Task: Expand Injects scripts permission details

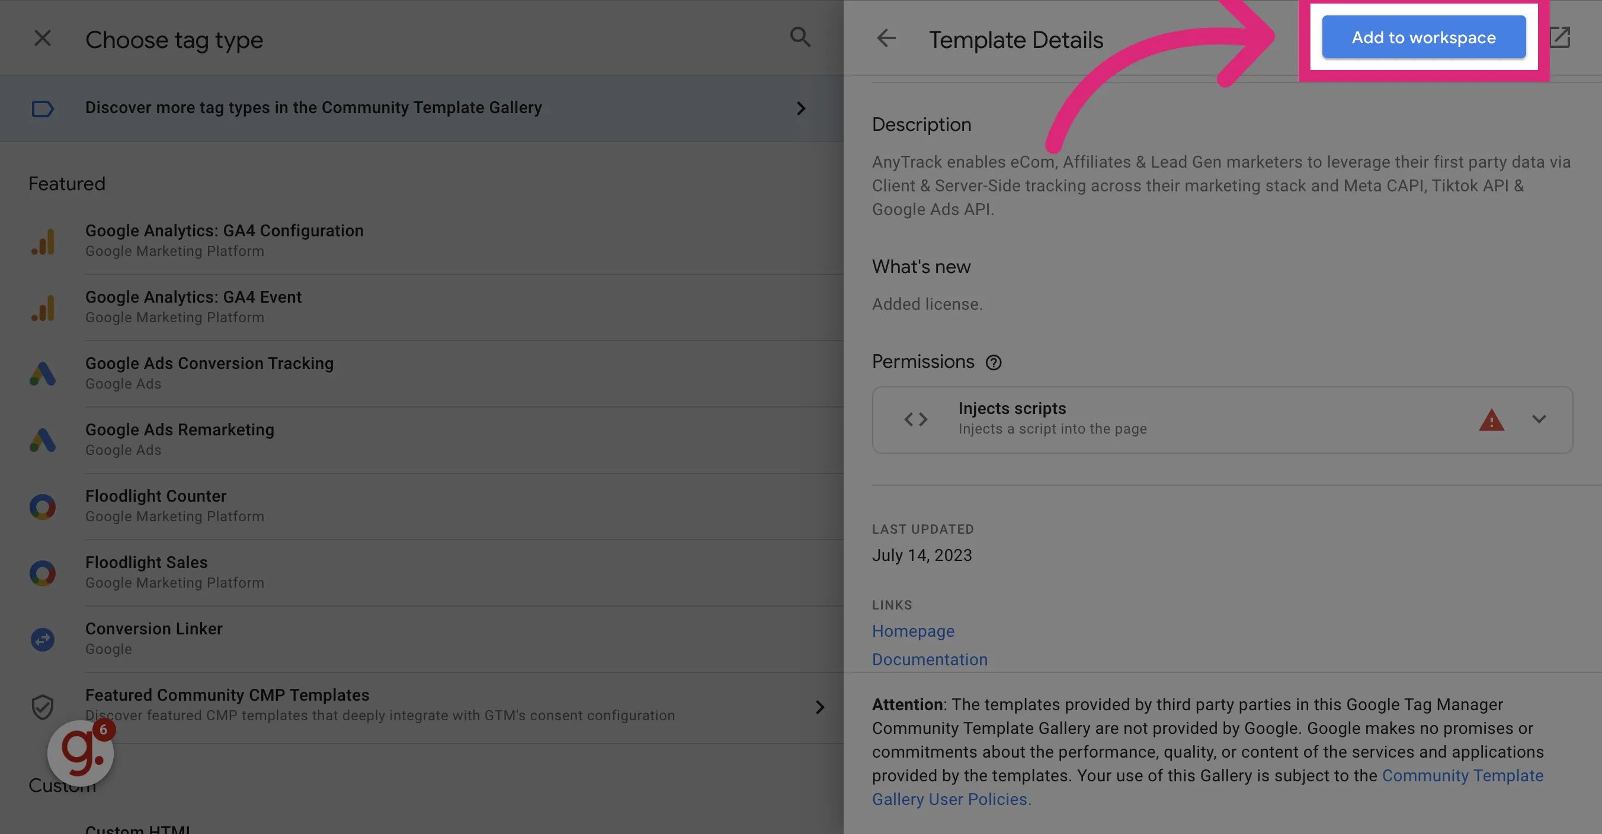Action: [x=1539, y=419]
